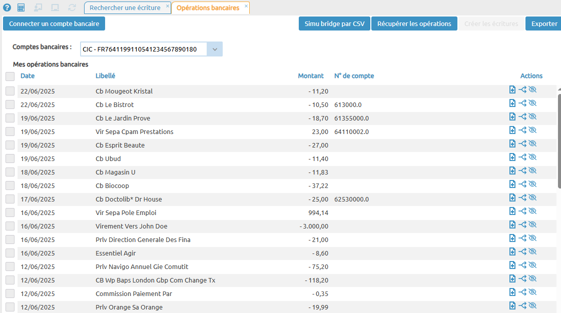Image resolution: width=561 pixels, height=313 pixels.
Task: Open the calculator icon in top toolbar
Action: click(21, 7)
